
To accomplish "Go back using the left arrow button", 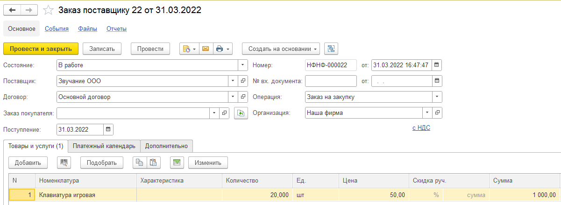I will click(12, 10).
